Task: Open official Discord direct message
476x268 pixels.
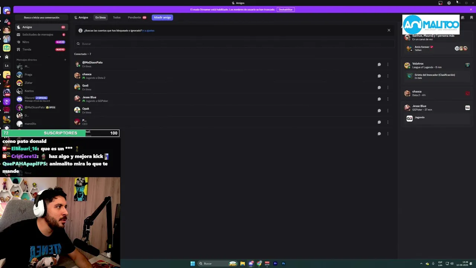Action: pyautogui.click(x=41, y=99)
